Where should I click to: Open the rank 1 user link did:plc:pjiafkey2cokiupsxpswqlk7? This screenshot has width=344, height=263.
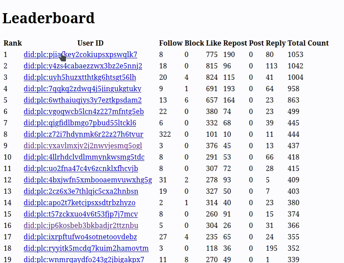tap(80, 55)
